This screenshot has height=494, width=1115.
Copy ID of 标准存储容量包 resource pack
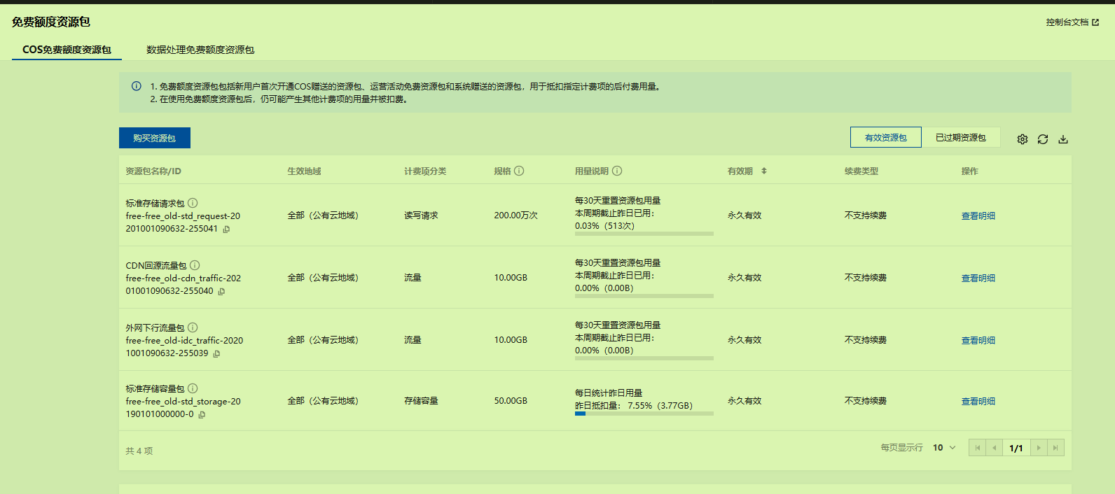(202, 414)
